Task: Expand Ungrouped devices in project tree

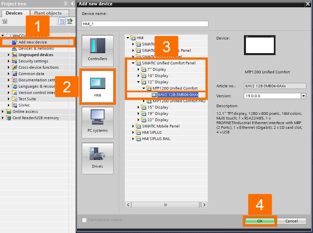Action: 9,55
